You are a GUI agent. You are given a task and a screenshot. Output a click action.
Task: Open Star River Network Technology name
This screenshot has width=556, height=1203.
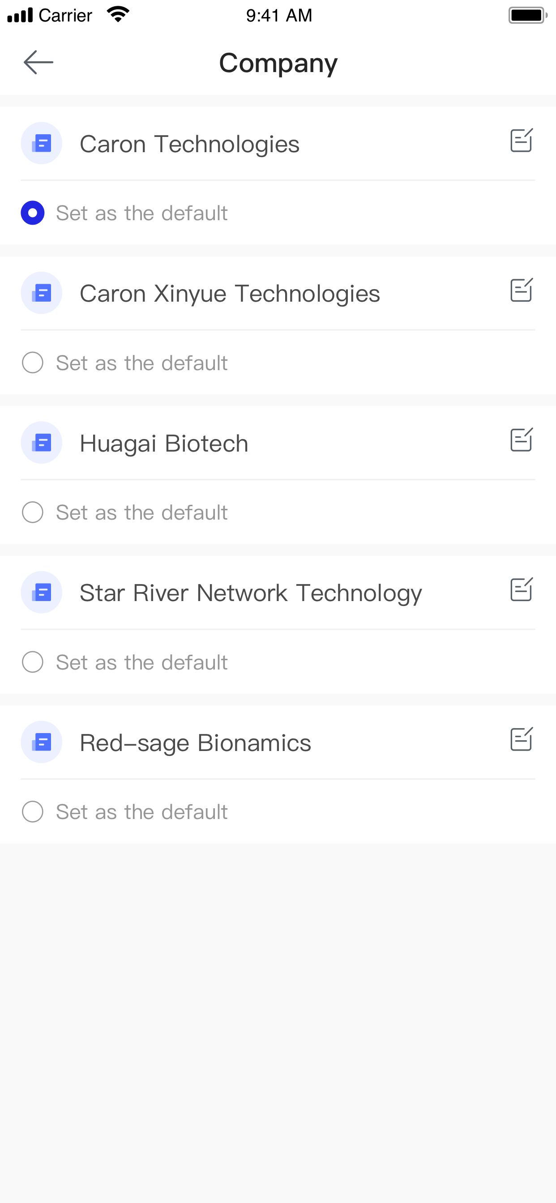[251, 593]
